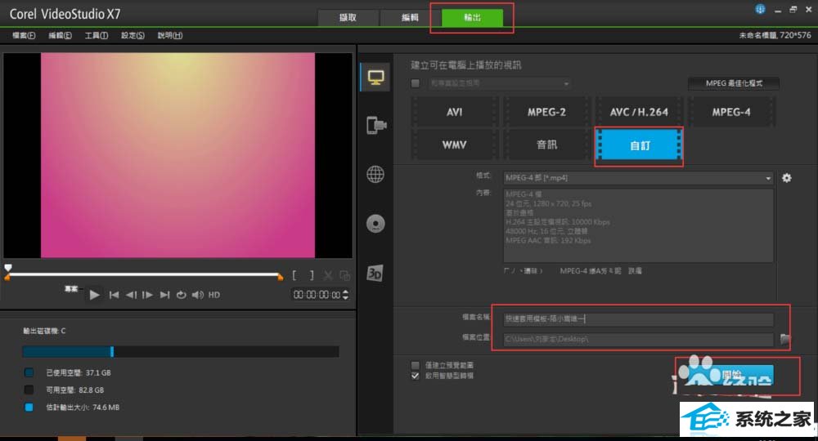Expand the MPEG-4 format dropdown
This screenshot has height=441, width=818.
768,178
